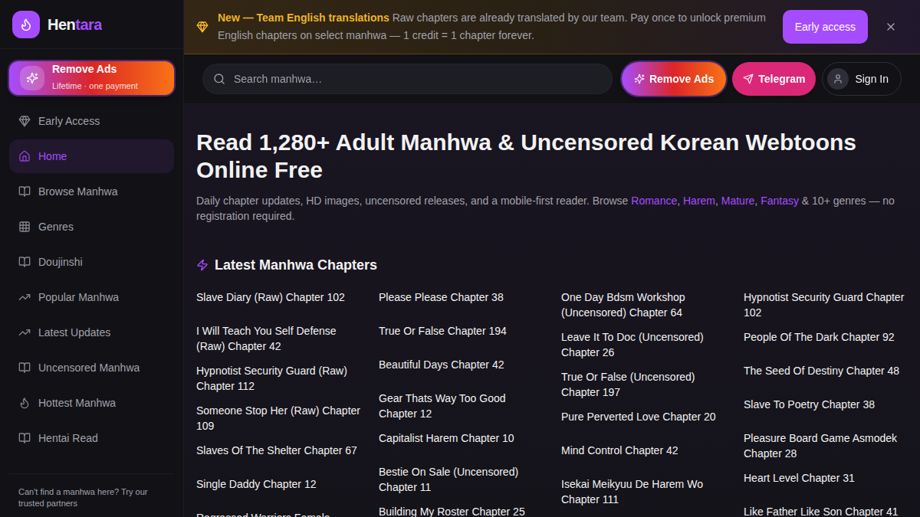Click the grid icon beside Genres
The width and height of the screenshot is (920, 517).
tap(25, 227)
